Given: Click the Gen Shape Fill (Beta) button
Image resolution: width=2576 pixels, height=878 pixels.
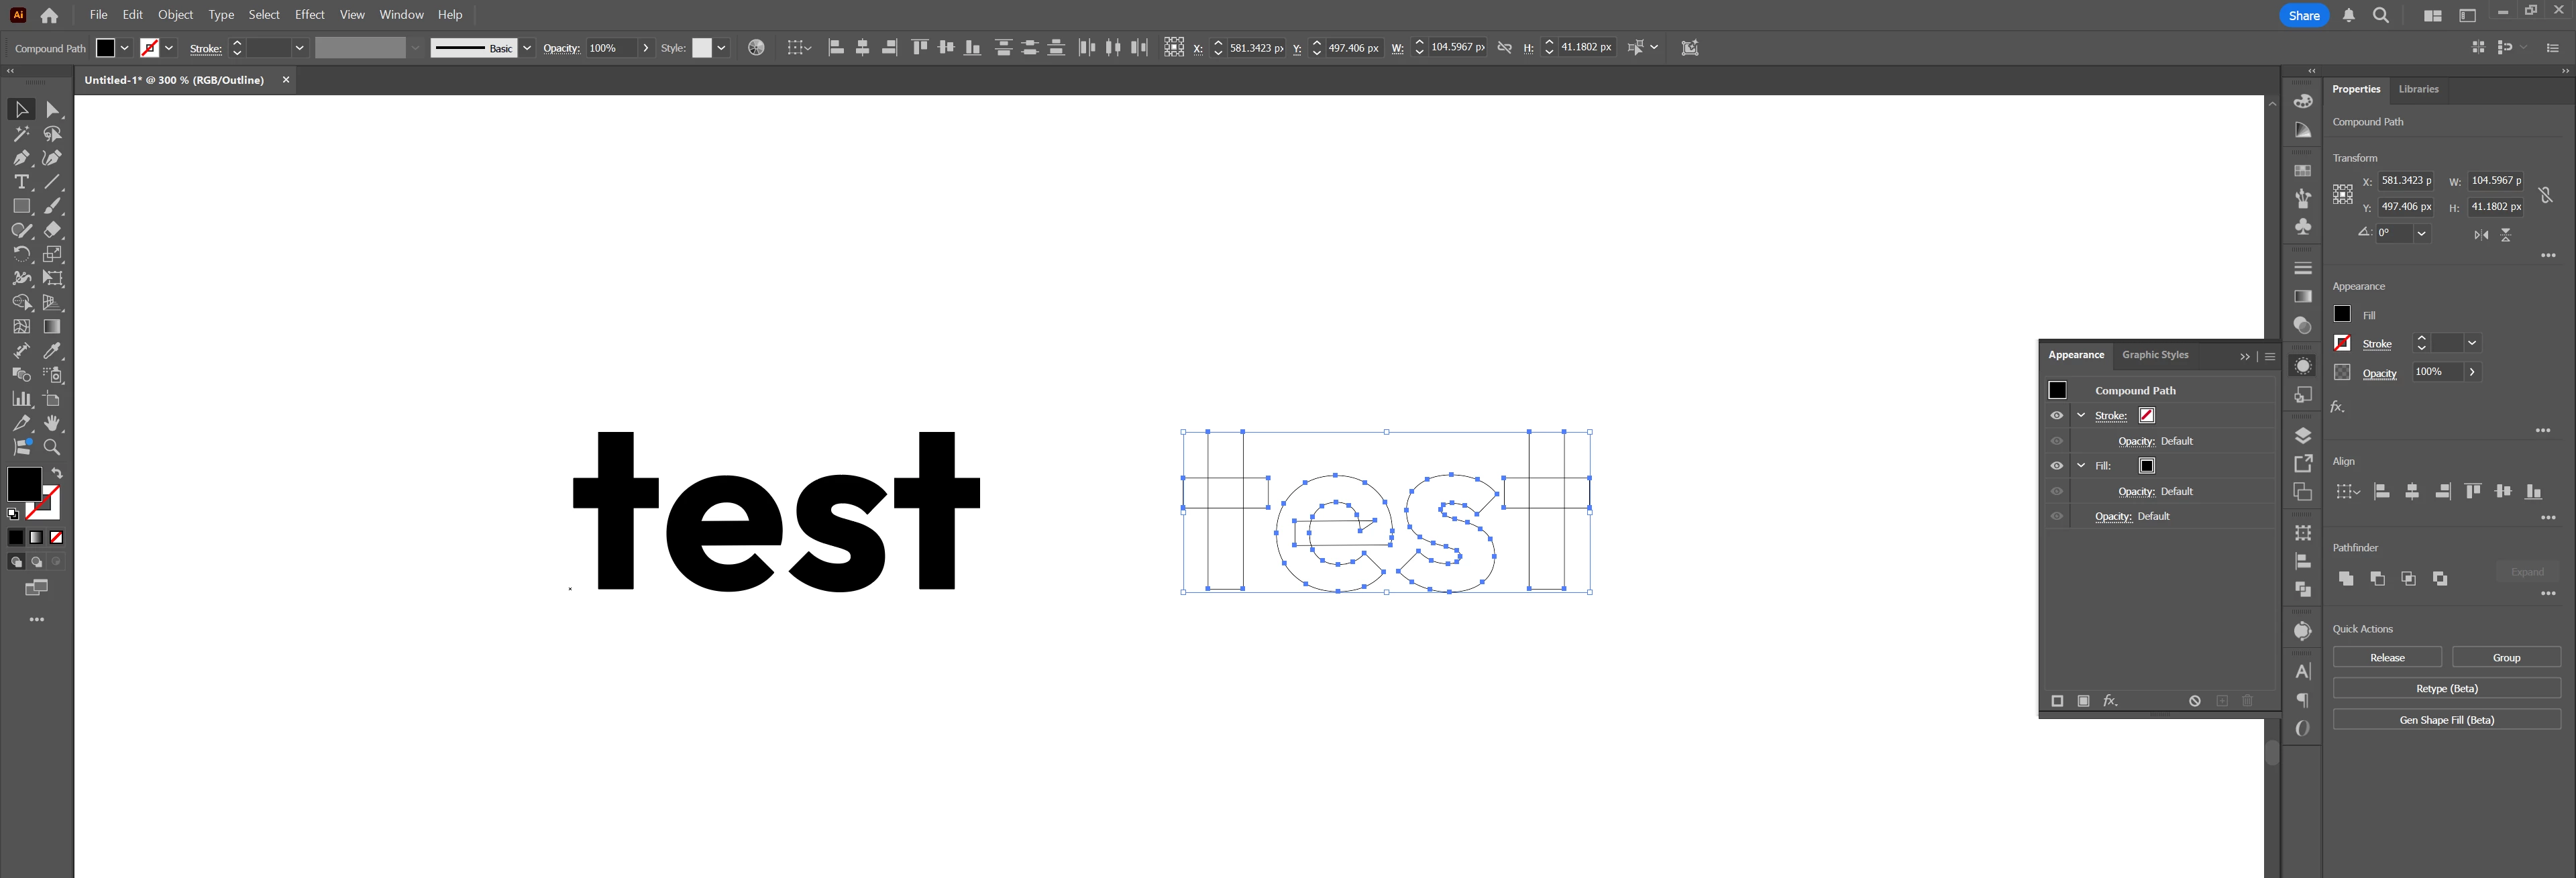Looking at the screenshot, I should click(2446, 720).
